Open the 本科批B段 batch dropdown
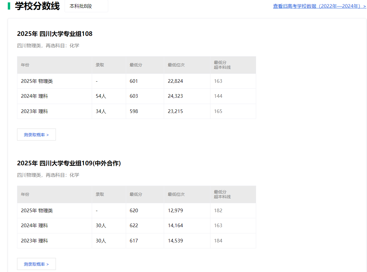 tap(86, 6)
